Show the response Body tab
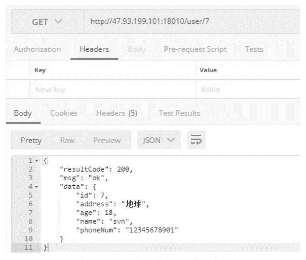This screenshot has height=260, width=306. point(23,113)
